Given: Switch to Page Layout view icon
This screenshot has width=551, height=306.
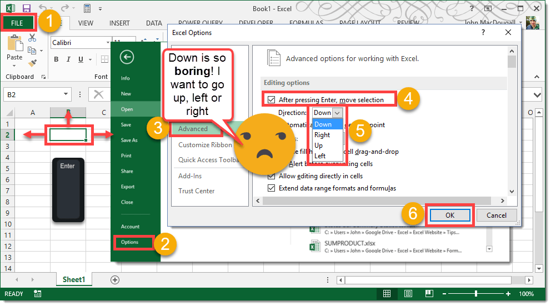Looking at the screenshot, I should [x=408, y=294].
